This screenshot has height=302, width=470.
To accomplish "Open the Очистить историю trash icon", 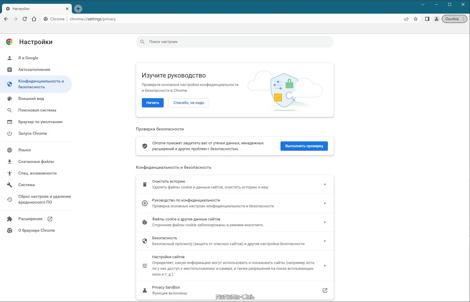I will [144, 184].
